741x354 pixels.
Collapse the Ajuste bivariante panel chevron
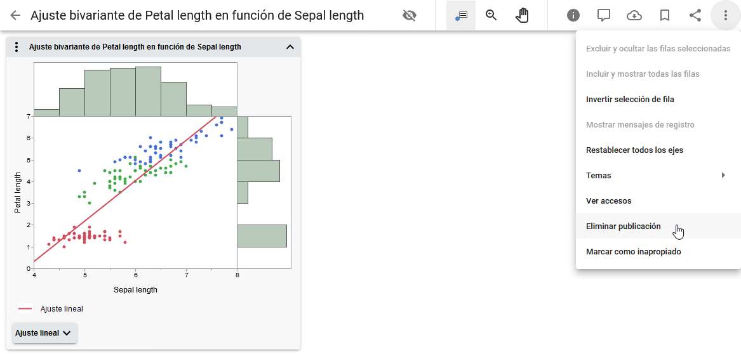[x=290, y=47]
